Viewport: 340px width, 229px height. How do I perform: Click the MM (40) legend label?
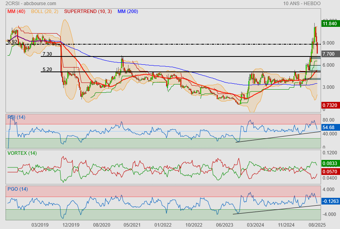pos(16,11)
